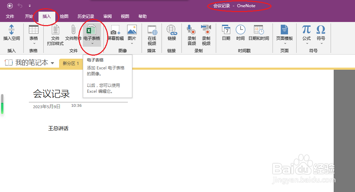The width and height of the screenshot is (355, 192).
Task: Switch to the 绘图 ribbon tab
Action: tap(64, 16)
